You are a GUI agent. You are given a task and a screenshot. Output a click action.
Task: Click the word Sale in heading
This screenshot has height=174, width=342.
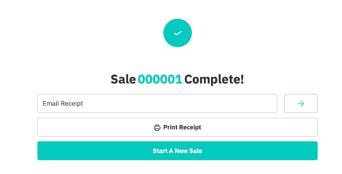point(123,79)
